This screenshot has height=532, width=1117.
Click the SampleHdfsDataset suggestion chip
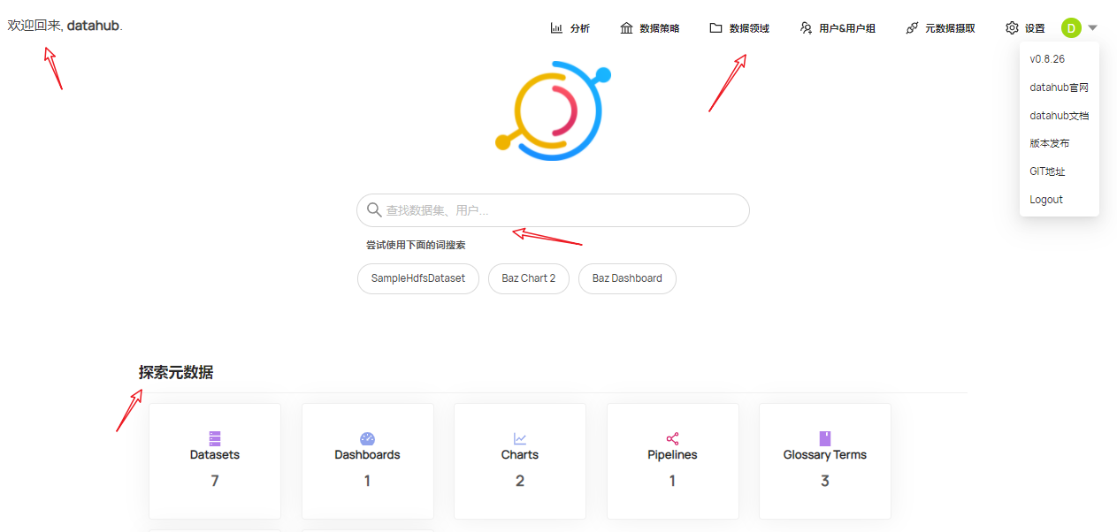(x=417, y=277)
